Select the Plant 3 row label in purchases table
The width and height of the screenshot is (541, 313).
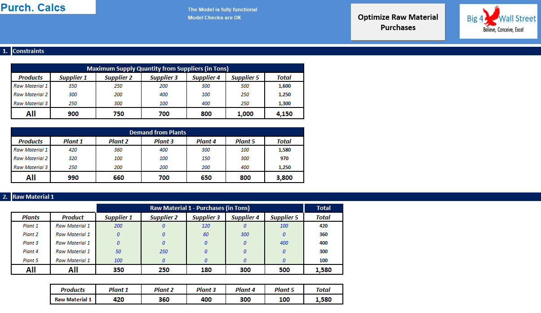tap(31, 243)
